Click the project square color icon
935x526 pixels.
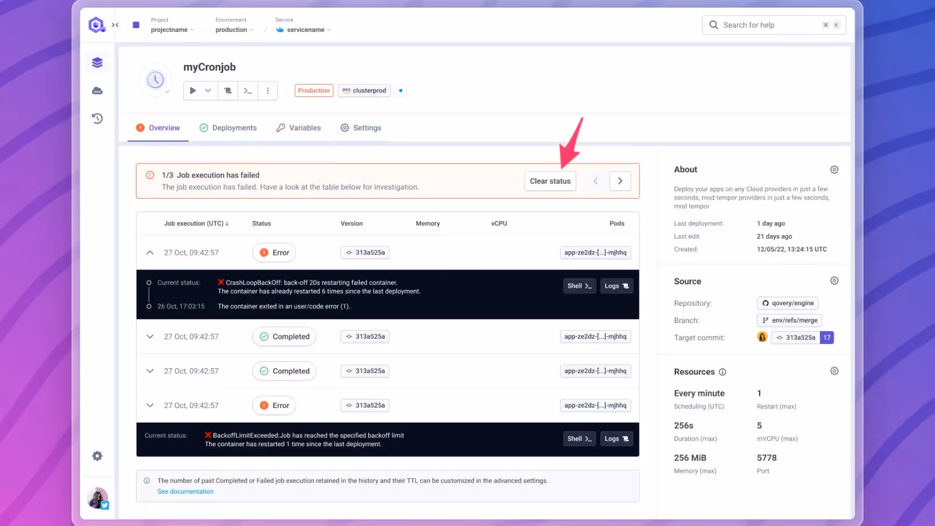point(136,25)
